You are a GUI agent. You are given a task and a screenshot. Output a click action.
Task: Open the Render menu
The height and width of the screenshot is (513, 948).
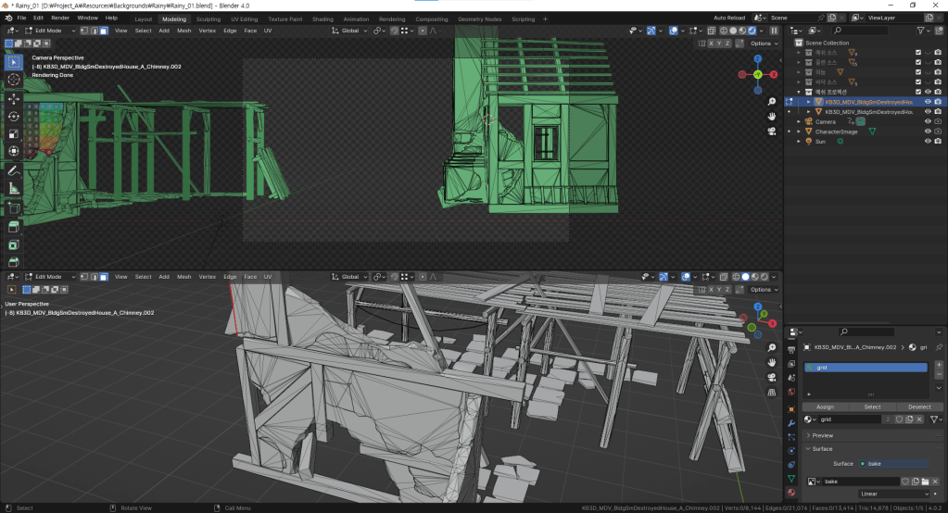(60, 18)
